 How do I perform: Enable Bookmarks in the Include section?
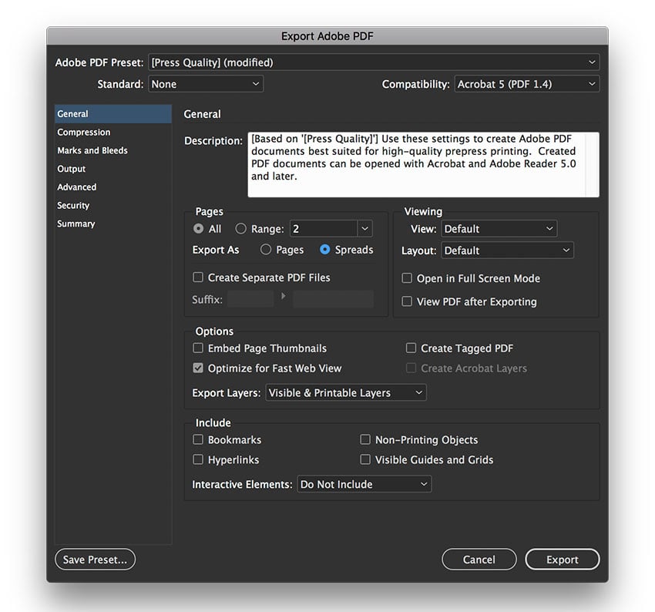point(198,439)
